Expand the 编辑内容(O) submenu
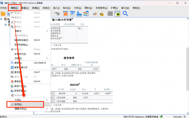 pyautogui.click(x=47, y=109)
